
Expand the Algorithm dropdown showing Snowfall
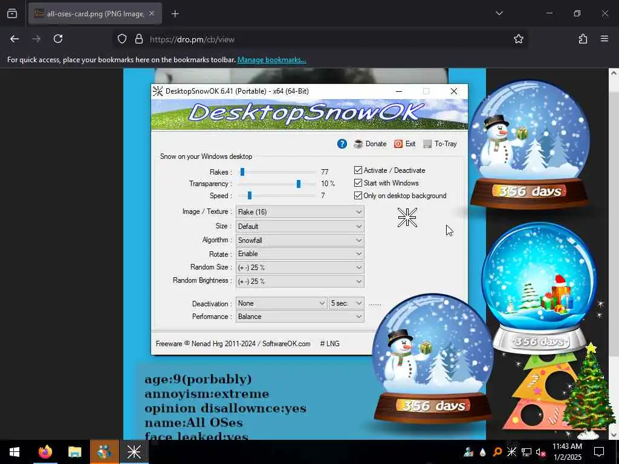300,240
